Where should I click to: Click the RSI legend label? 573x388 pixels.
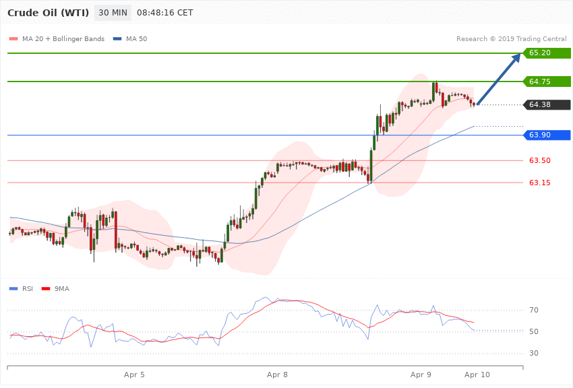(28, 289)
